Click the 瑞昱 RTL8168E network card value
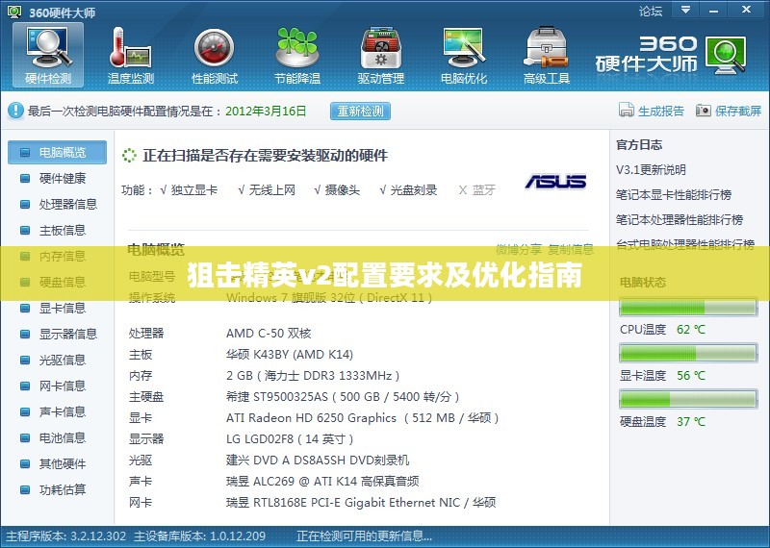Viewport: 770px width, 548px height. [x=361, y=503]
